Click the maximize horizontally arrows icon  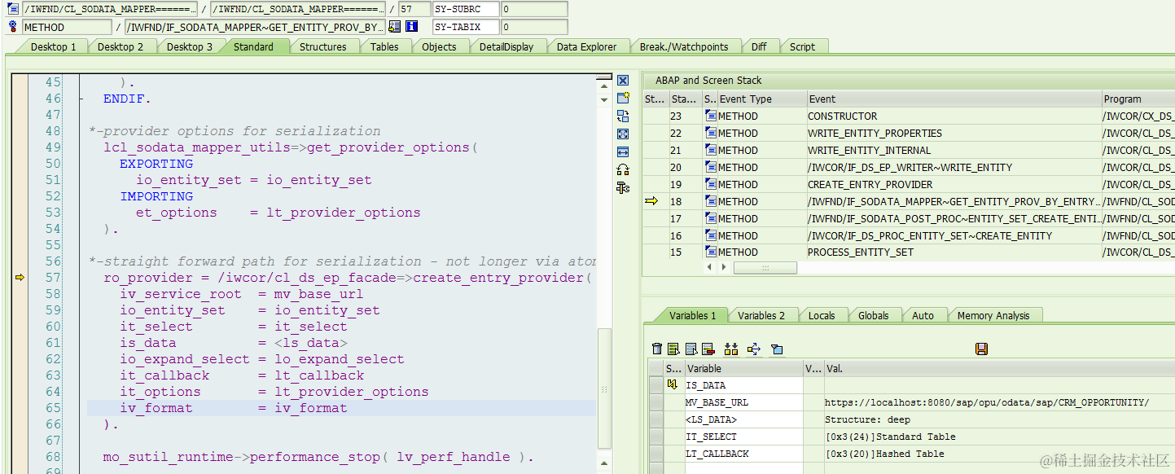[x=623, y=151]
